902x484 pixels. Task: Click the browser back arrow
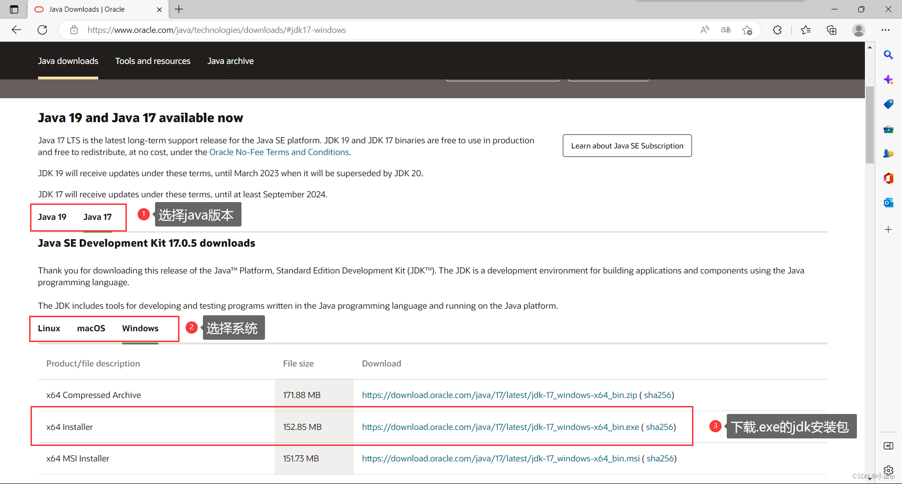[x=16, y=30]
